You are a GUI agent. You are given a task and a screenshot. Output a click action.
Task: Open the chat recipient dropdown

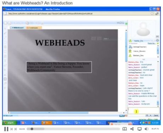(x=149, y=115)
